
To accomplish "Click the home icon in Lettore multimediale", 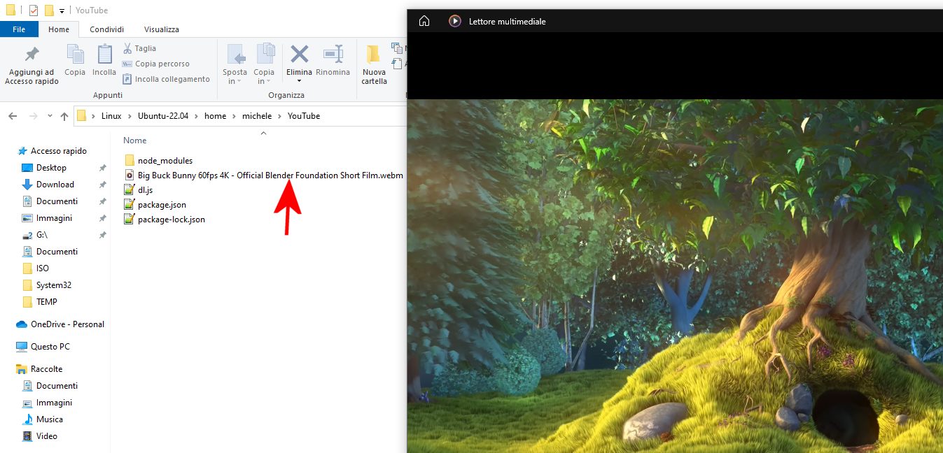I will [424, 21].
